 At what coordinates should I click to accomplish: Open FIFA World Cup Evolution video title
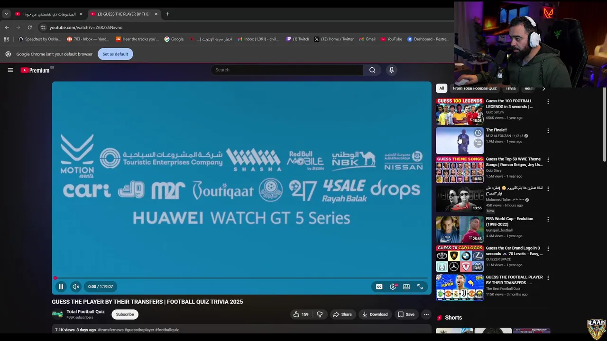(509, 221)
